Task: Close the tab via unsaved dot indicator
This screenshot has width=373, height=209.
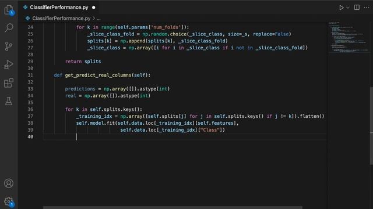Action: click(x=94, y=8)
